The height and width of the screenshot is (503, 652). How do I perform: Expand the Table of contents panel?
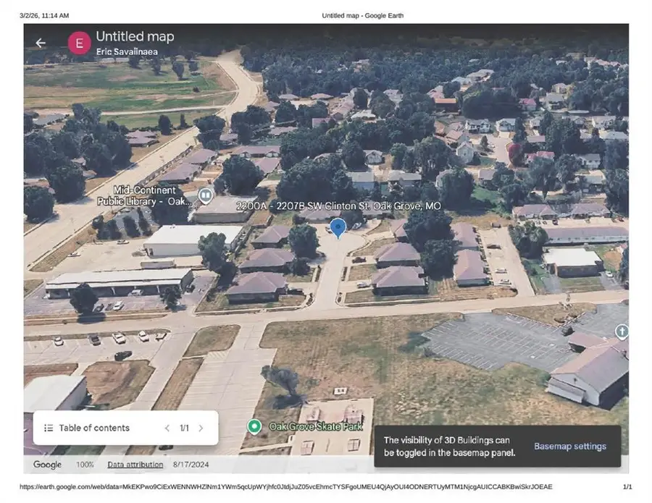coord(94,428)
